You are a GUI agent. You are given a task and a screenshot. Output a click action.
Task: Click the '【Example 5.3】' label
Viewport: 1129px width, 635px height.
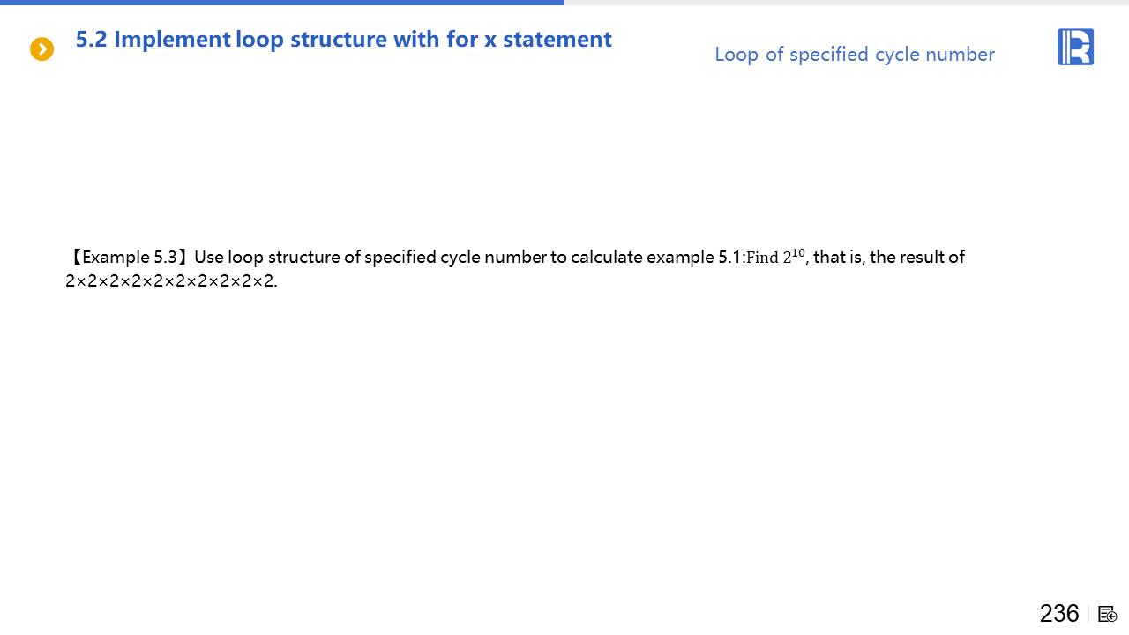coord(129,258)
